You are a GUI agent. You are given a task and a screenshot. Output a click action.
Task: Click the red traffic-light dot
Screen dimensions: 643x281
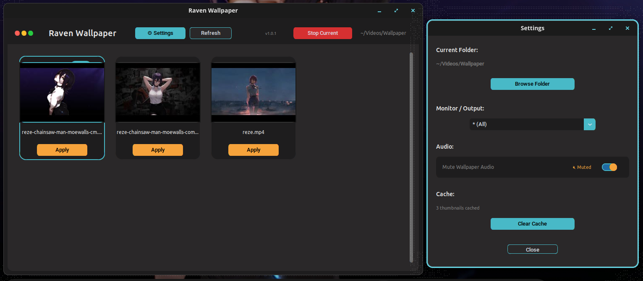17,33
